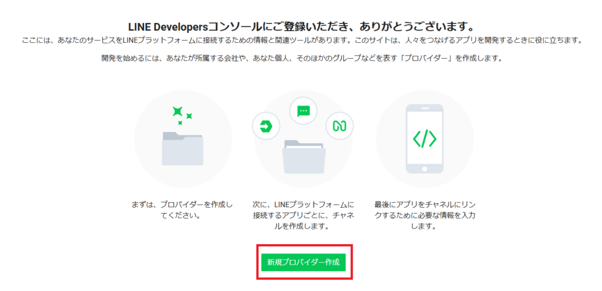Click the LINE Developersコンソール heading text
Image resolution: width=602 pixels, height=291 pixels.
pyautogui.click(x=301, y=27)
